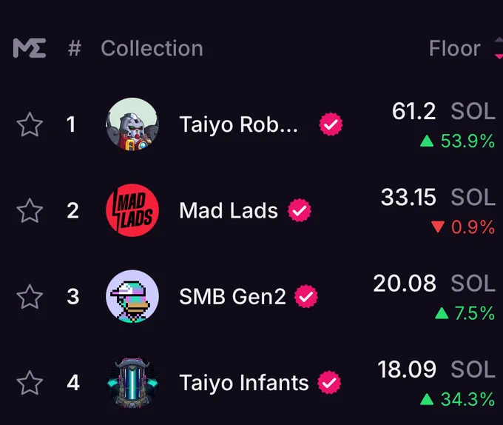Screen dimensions: 503x425
Task: Click the SMB Gen2 verified badge
Action: coord(306,296)
